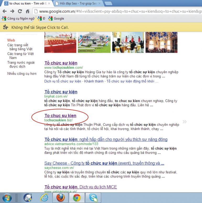Click the 'Khánh thành' sitelink
Image resolution: width=202 pixels, height=203 pixels.
click(x=94, y=81)
